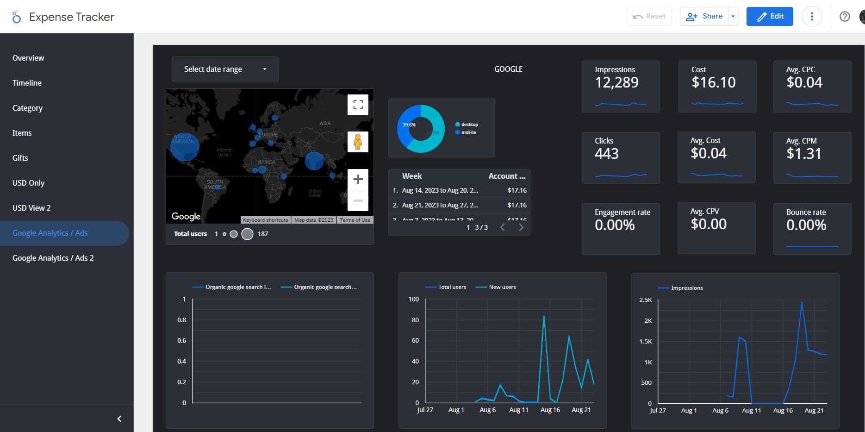This screenshot has height=432, width=865.
Task: Toggle the Total users chart legend
Action: (x=446, y=287)
